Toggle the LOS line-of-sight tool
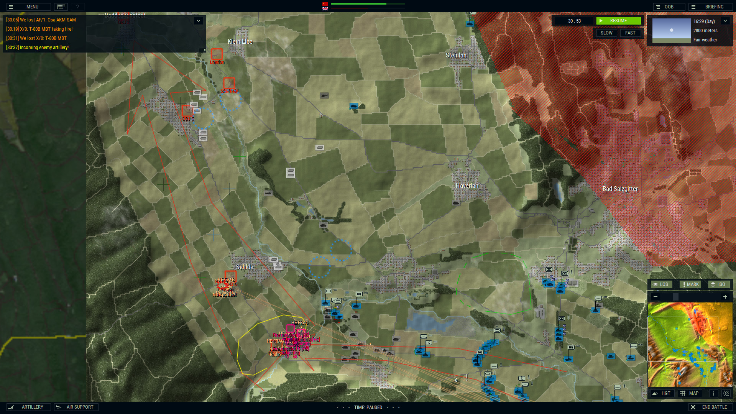 (x=661, y=284)
